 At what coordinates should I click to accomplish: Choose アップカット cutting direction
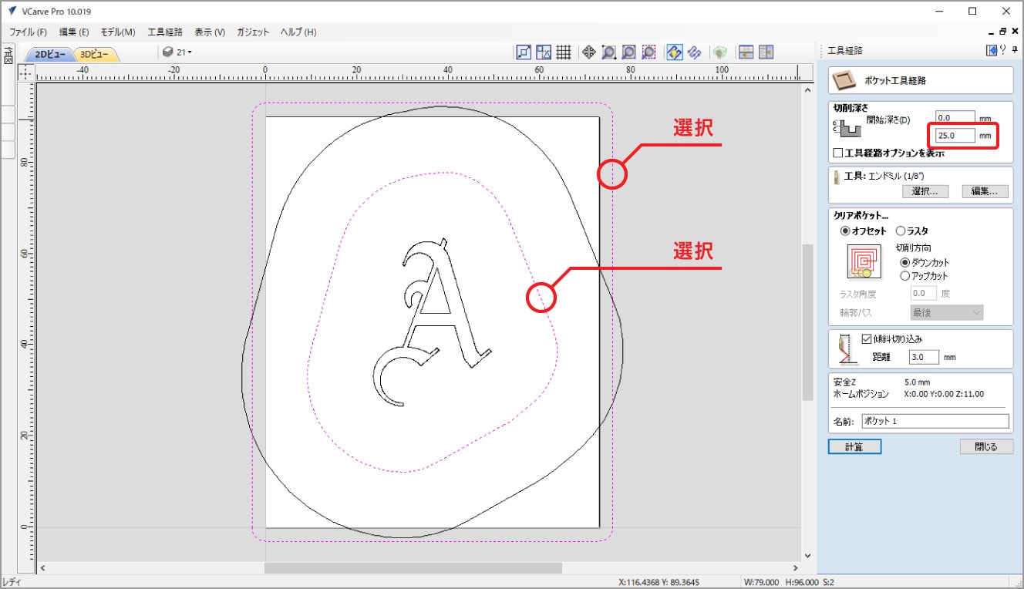pos(905,275)
